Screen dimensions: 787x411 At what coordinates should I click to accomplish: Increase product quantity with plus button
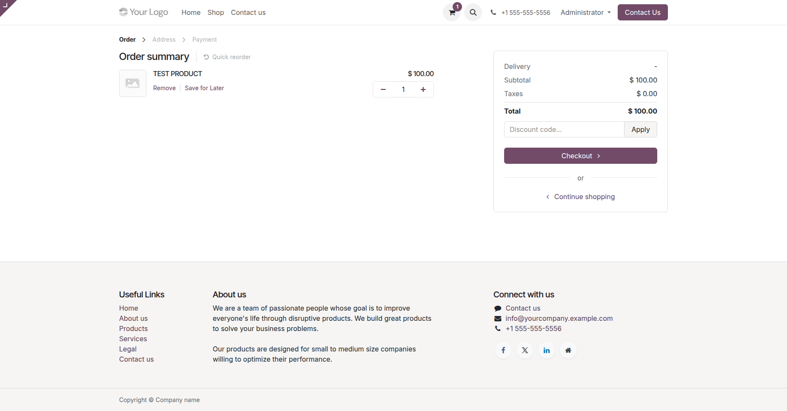(x=423, y=89)
